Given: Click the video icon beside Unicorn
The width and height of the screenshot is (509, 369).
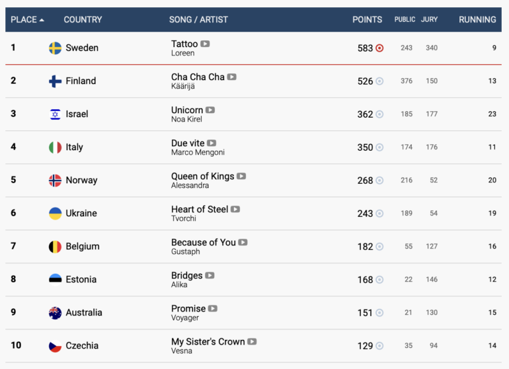Looking at the screenshot, I should (x=210, y=110).
